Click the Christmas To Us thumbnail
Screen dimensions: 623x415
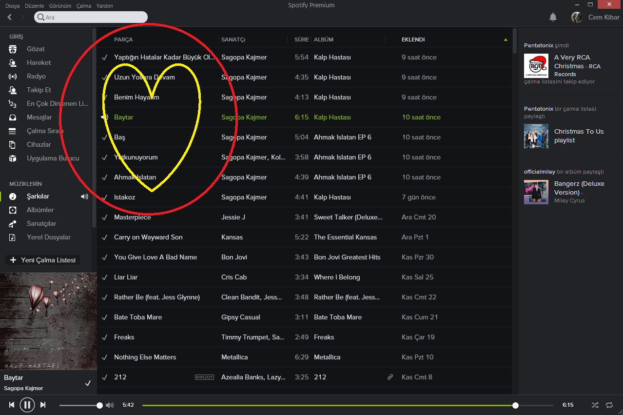tap(536, 136)
